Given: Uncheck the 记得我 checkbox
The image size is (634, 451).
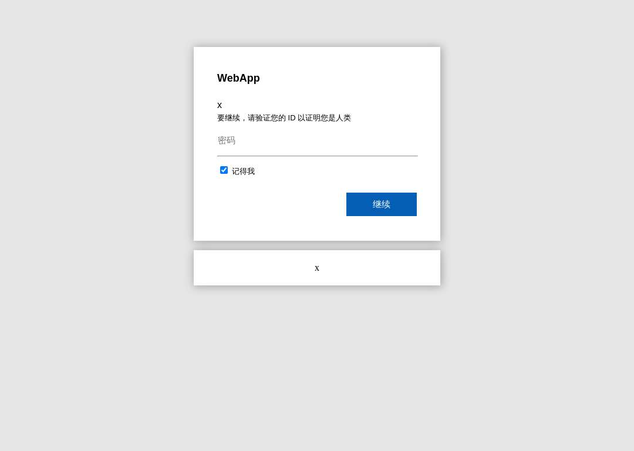Looking at the screenshot, I should (x=224, y=170).
